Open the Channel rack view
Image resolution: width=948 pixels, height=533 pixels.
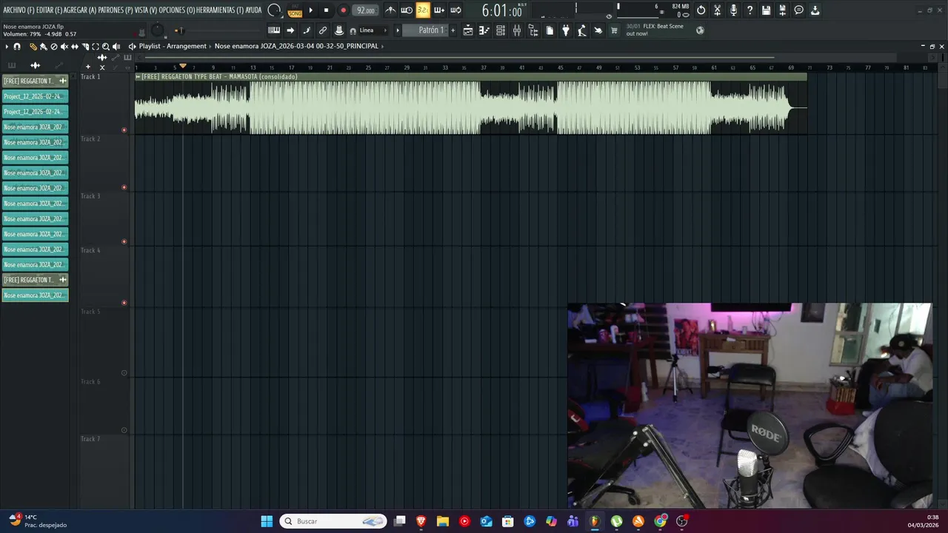pos(501,30)
